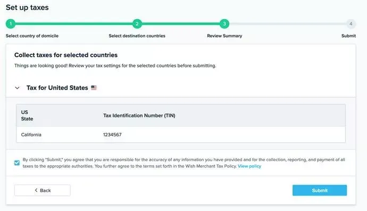This screenshot has width=367, height=211.
Task: Click step 2 circle in progress bar
Action: tap(137, 24)
